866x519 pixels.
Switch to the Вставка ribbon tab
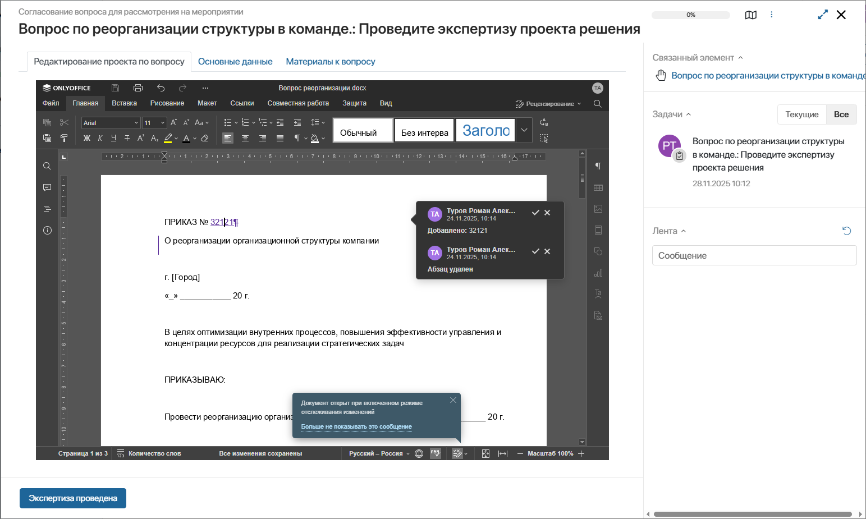(x=124, y=103)
